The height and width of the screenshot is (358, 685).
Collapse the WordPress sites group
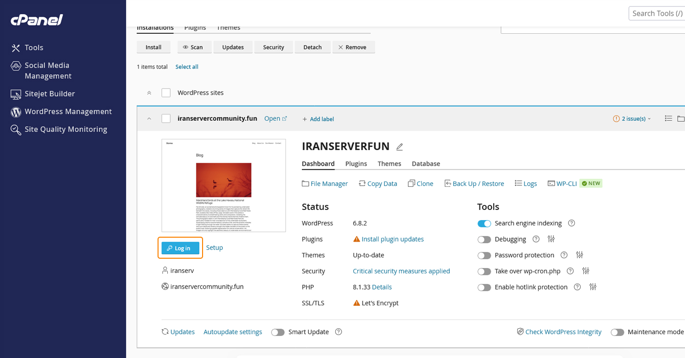click(x=149, y=93)
